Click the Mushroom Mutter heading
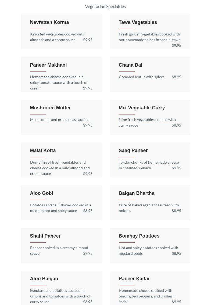 click(50, 108)
